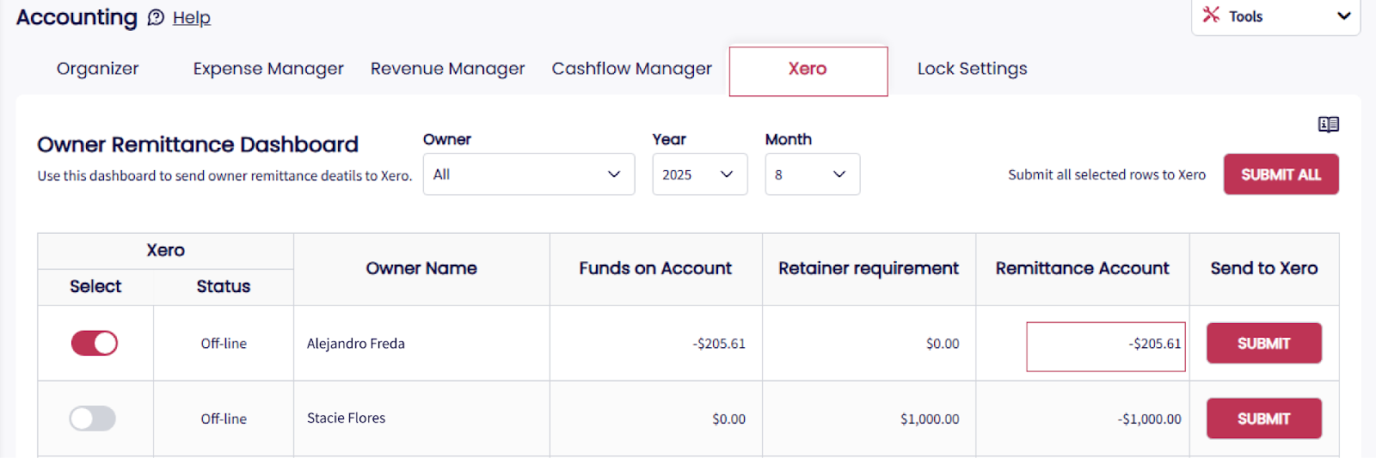Enable the Stacie Flores select toggle
The width and height of the screenshot is (1376, 458).
tap(93, 418)
